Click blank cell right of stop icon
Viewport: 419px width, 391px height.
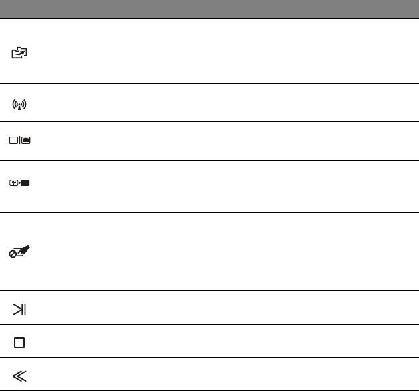(x=228, y=341)
